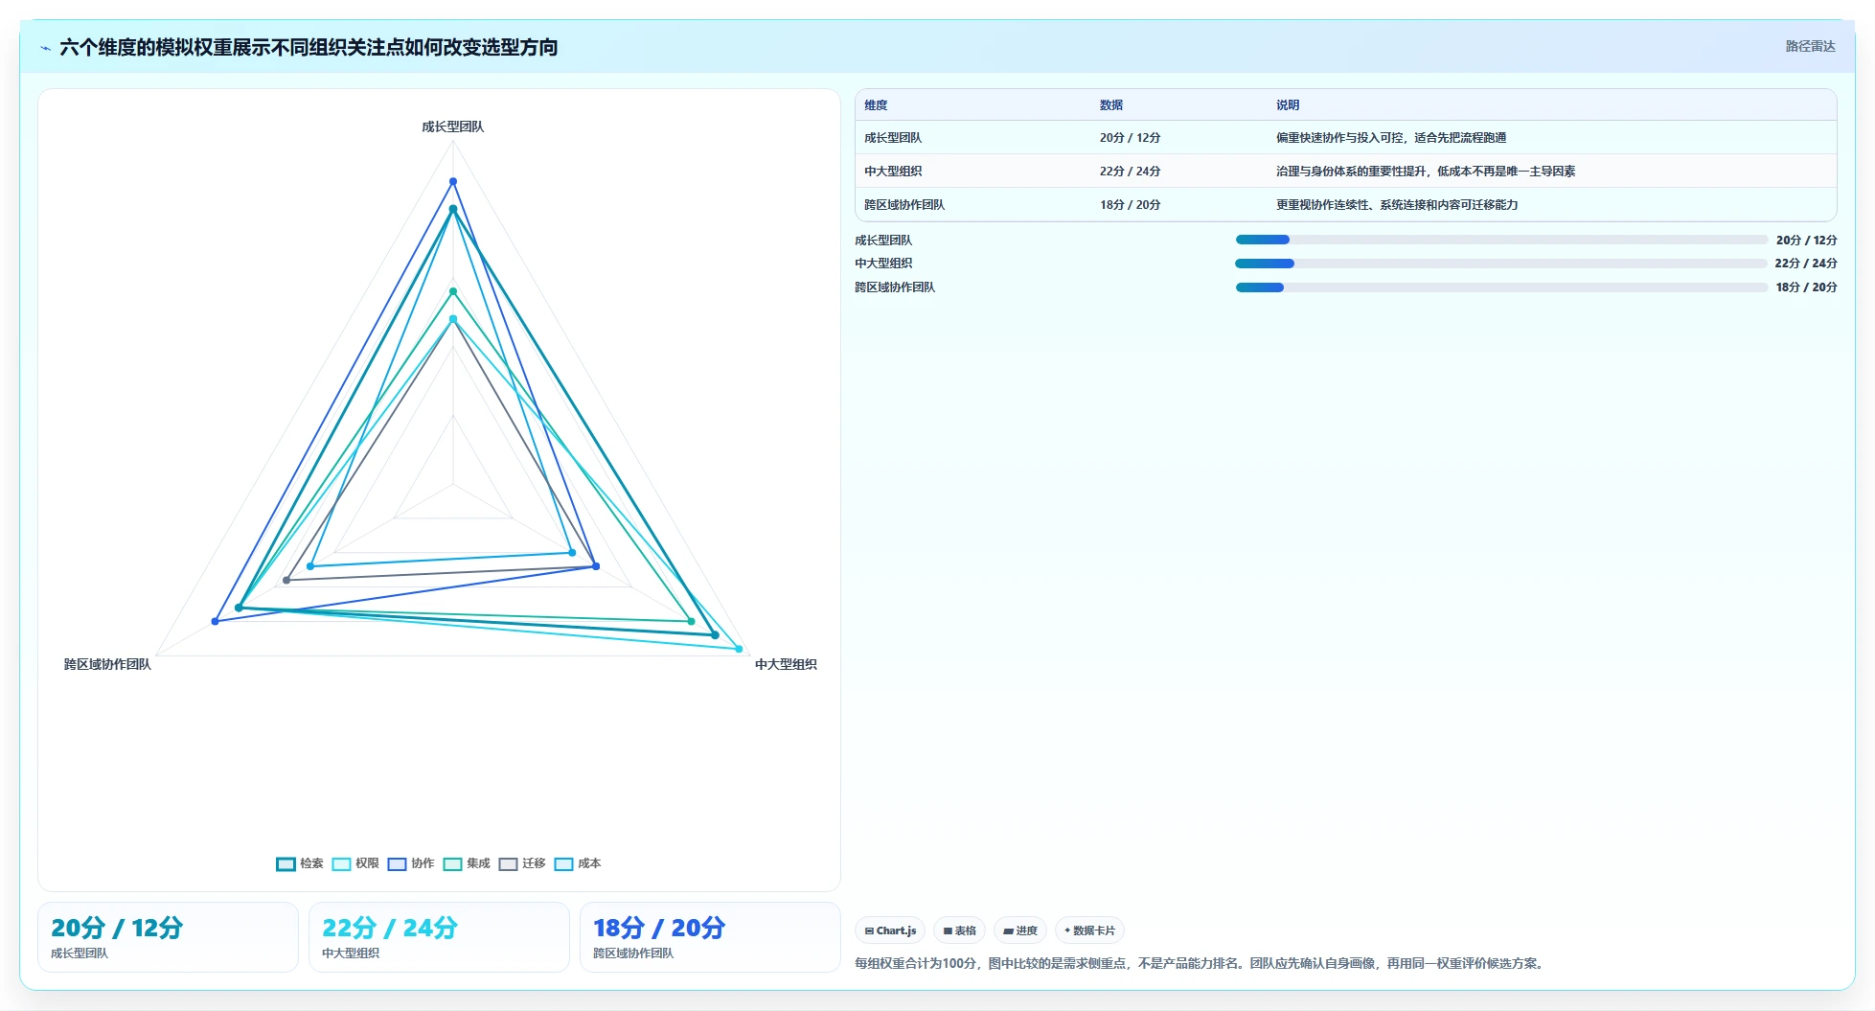Click the 数据卡片 tag chip
1875x1011 pixels.
[1089, 931]
